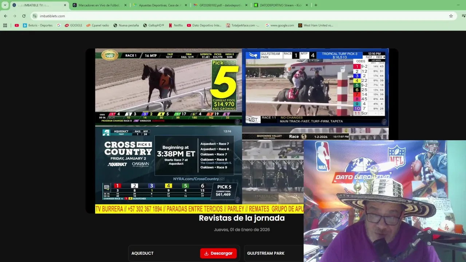466x262 pixels.
Task: Go forward to next page
Action: pyautogui.click(x=15, y=16)
